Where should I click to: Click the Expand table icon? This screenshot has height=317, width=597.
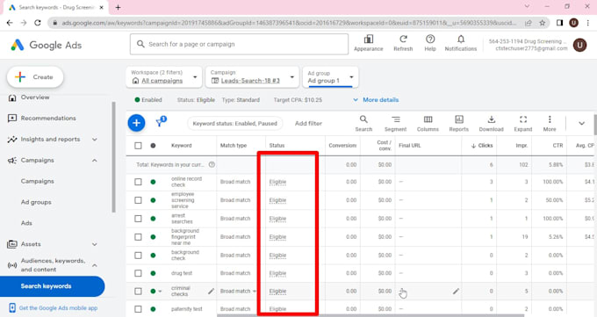tap(523, 119)
